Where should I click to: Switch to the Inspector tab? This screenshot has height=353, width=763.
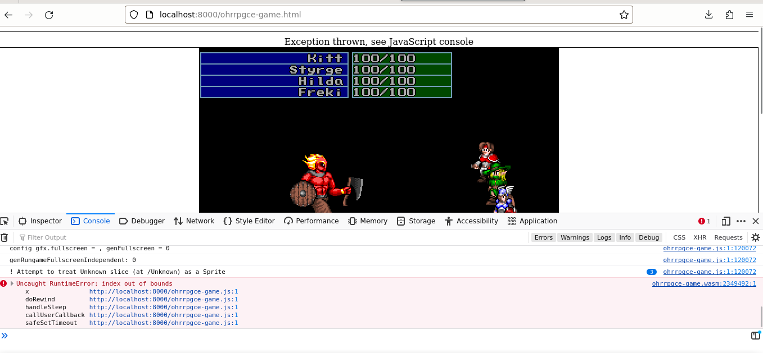[40, 221]
